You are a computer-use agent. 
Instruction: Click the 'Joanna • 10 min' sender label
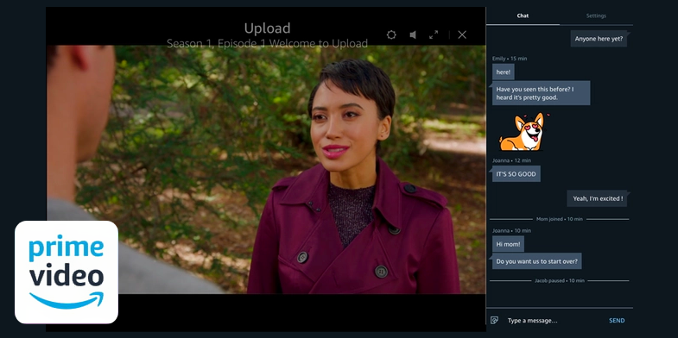tap(511, 230)
